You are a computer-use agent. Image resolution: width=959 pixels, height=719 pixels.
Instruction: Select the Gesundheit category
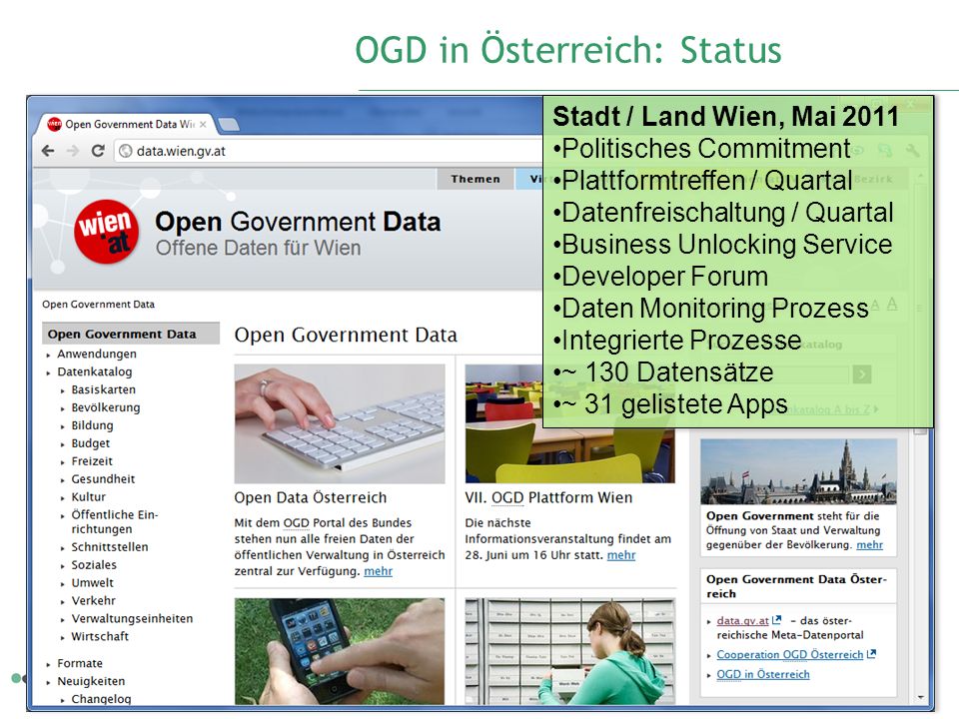103,479
